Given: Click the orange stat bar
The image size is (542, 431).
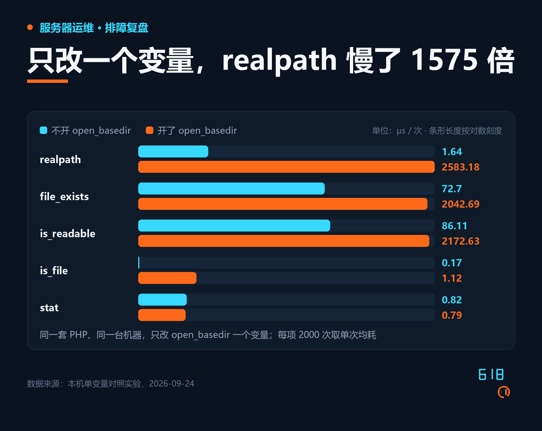Looking at the screenshot, I should (162, 315).
